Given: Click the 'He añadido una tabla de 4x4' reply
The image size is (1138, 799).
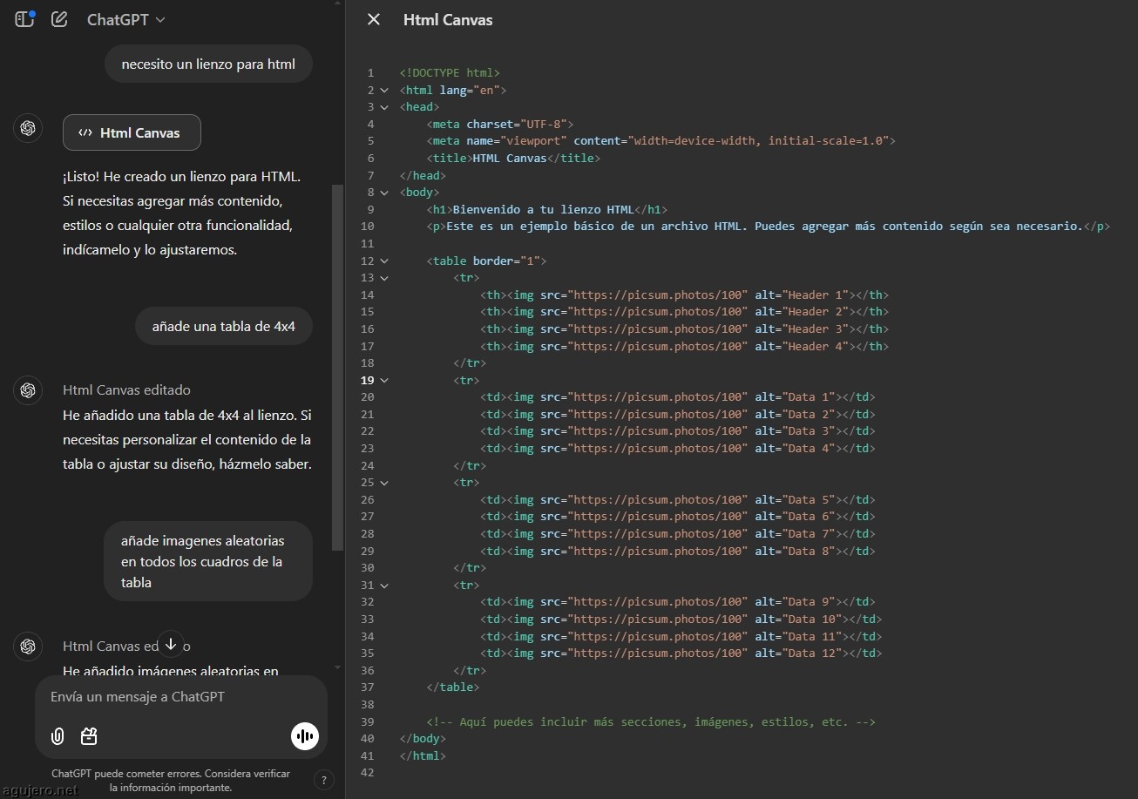Looking at the screenshot, I should pos(187,440).
